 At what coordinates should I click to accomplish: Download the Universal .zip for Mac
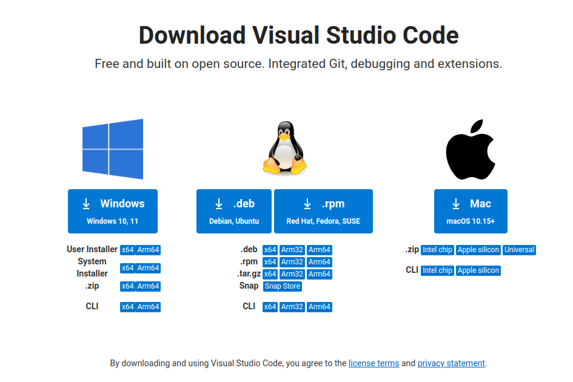tap(519, 249)
